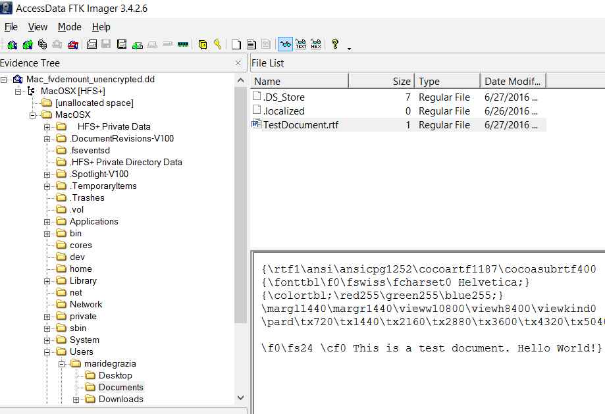Click the Evidence Tree vertical scrollbar thumb
Image resolution: width=605 pixels, height=414 pixels.
(x=240, y=205)
